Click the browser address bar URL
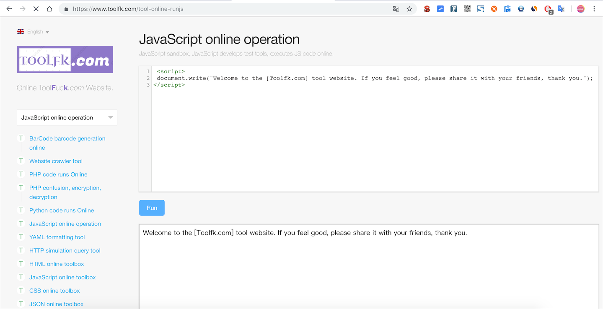The height and width of the screenshot is (309, 603). click(x=128, y=9)
